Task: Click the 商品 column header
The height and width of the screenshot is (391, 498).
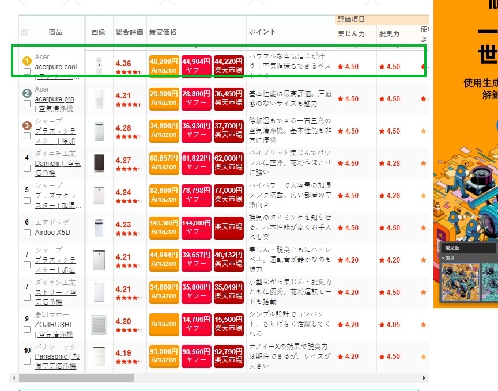Action: click(55, 32)
